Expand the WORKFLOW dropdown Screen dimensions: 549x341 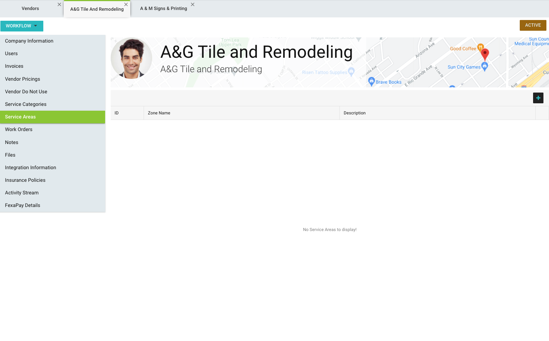click(x=22, y=26)
